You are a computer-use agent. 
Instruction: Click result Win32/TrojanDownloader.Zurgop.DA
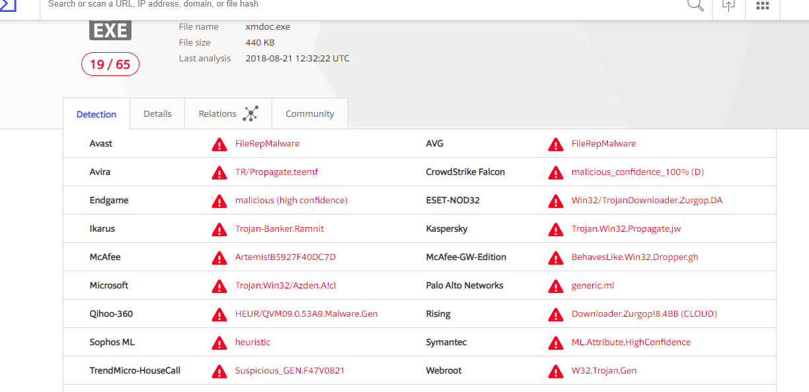(647, 201)
